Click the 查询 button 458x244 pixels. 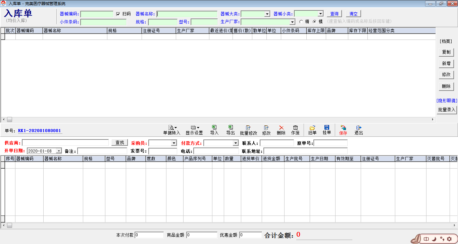334,14
